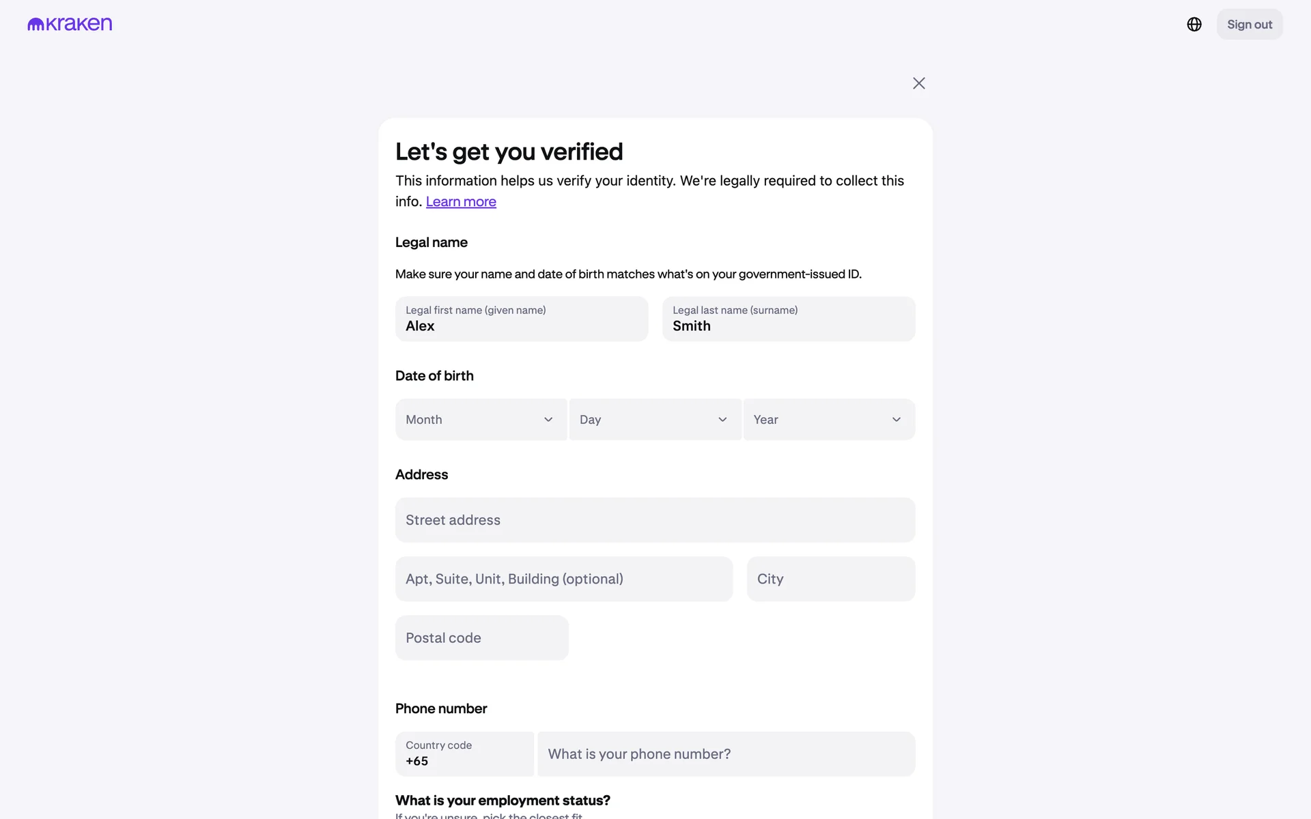Click the Kraken octopus logo mark
The image size is (1311, 819).
[36, 25]
